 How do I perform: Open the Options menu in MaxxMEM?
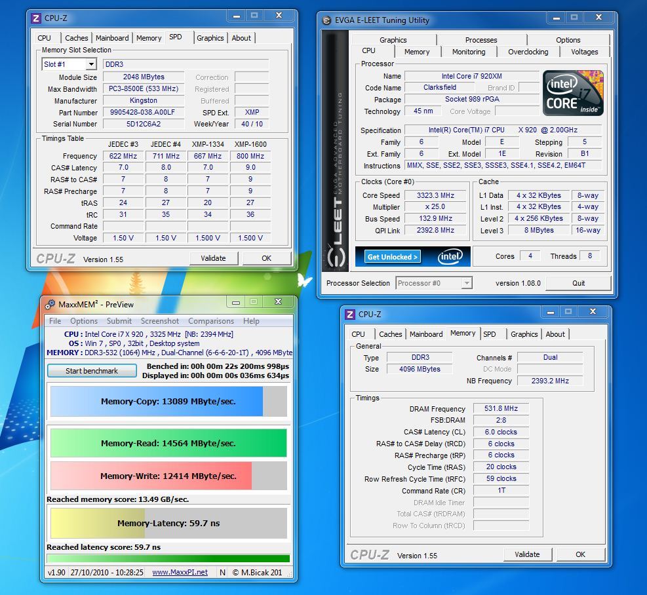click(x=84, y=321)
